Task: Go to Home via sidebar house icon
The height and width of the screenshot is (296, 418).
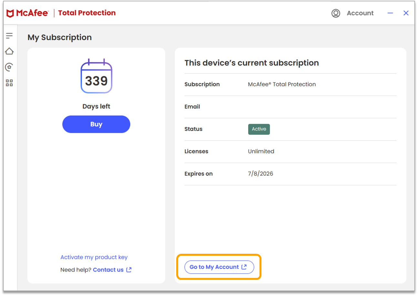Action: click(x=9, y=51)
